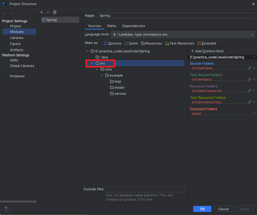Mark folder as Test Resources
This screenshot has width=257, height=215.
(x=180, y=43)
